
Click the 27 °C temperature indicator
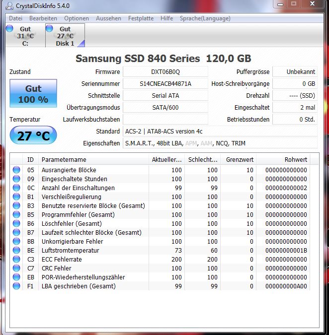point(33,135)
